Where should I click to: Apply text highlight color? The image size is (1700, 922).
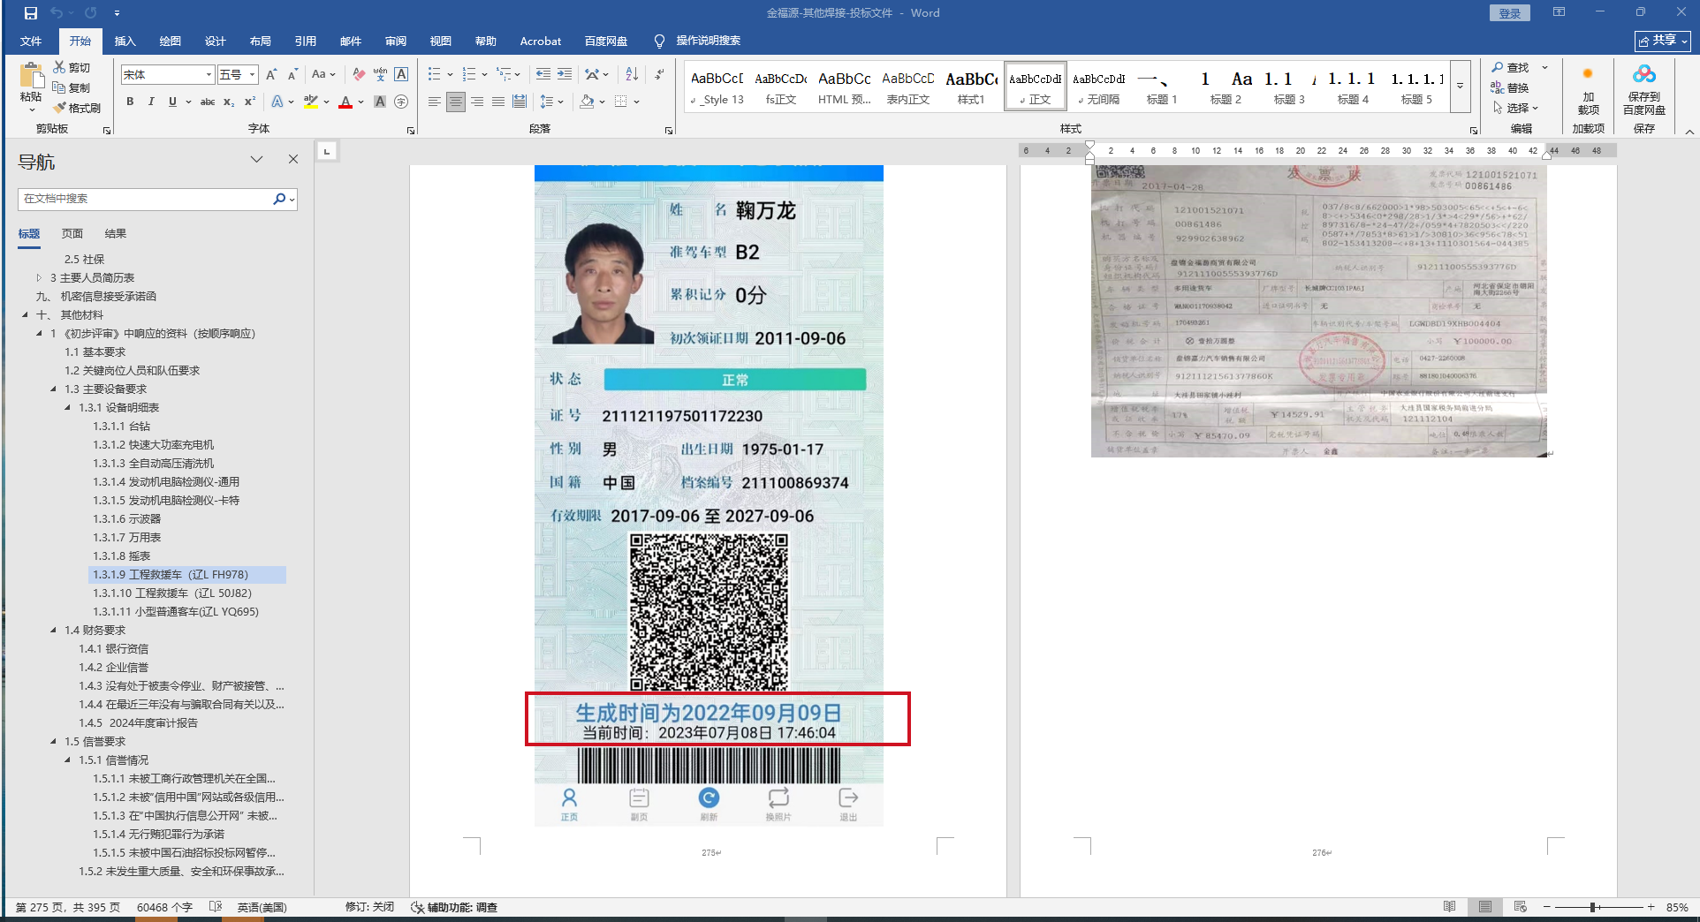tap(310, 102)
